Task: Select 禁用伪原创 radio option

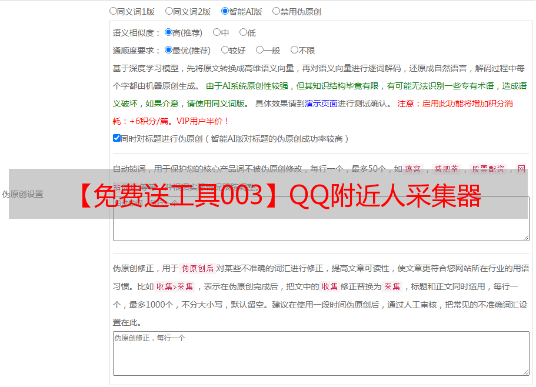Action: coord(276,11)
